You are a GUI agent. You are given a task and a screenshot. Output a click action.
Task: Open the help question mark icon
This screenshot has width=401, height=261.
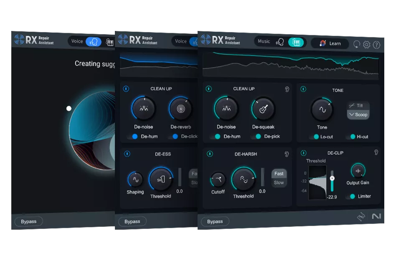pyautogui.click(x=376, y=45)
